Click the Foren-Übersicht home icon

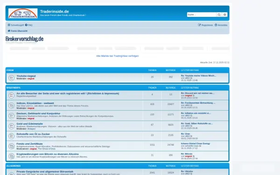click(x=9, y=31)
